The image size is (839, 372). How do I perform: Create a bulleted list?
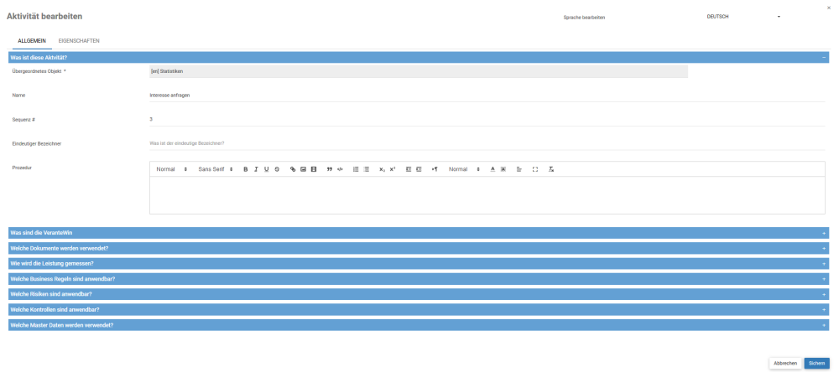click(x=366, y=169)
